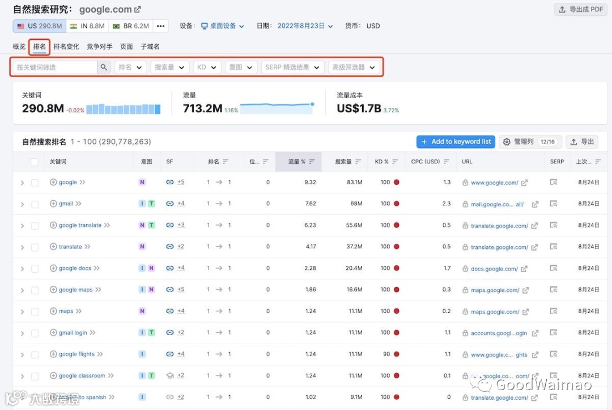Open external link for docs.google.com/ URL
This screenshot has width=612, height=410.
click(524, 269)
